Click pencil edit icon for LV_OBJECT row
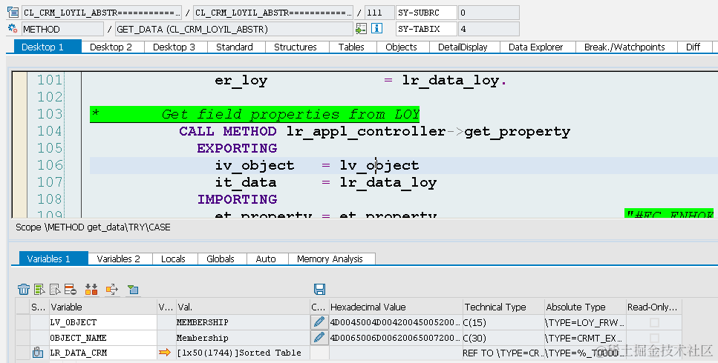This screenshot has width=718, height=363. click(x=319, y=322)
